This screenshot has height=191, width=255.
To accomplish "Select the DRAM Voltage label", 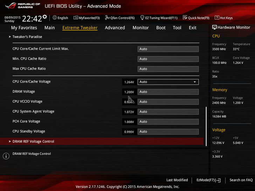I will tap(24, 92).
